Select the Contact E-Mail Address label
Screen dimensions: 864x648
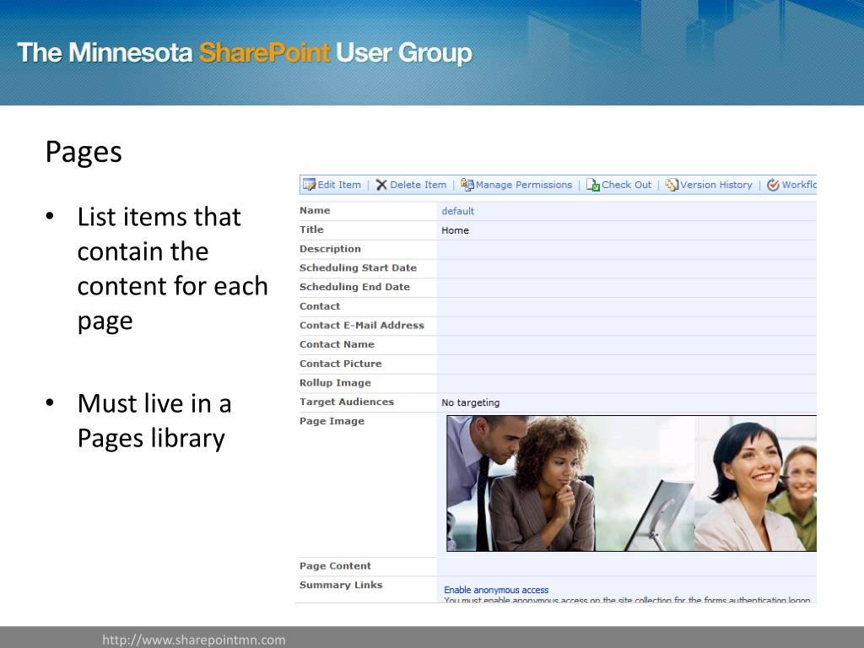click(362, 326)
